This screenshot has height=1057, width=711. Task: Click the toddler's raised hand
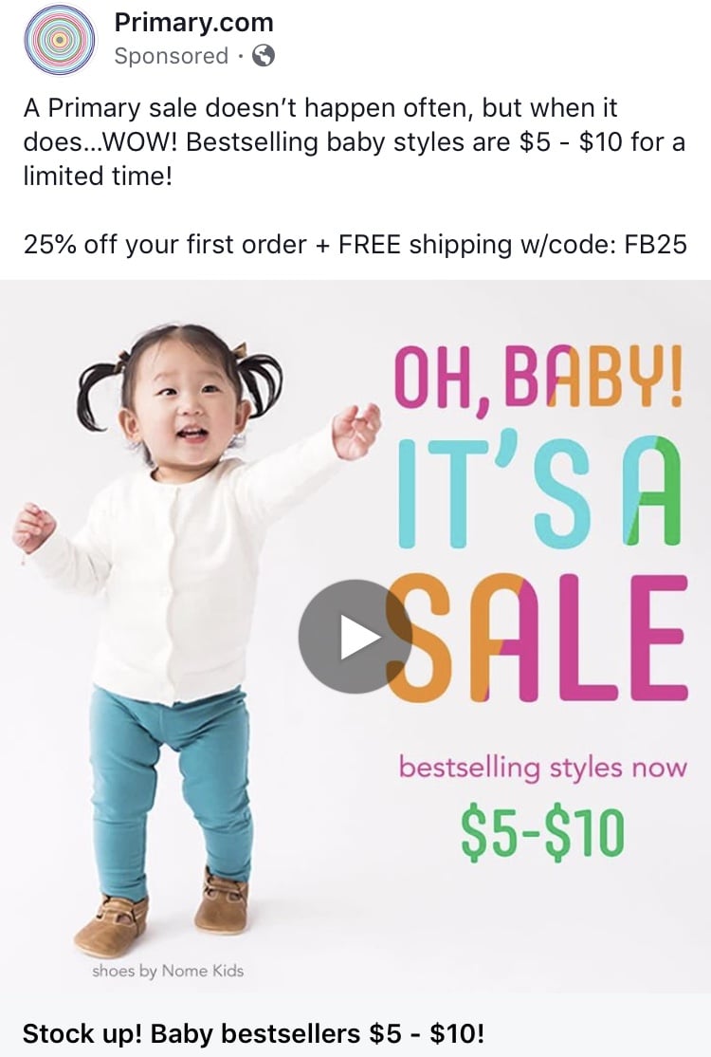pos(356,430)
